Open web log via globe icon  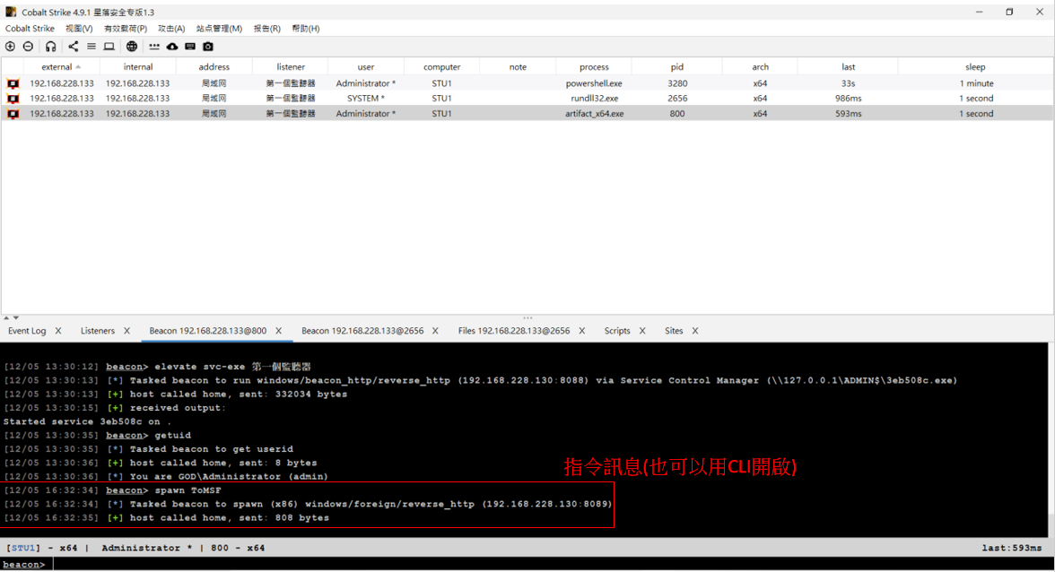[x=132, y=47]
